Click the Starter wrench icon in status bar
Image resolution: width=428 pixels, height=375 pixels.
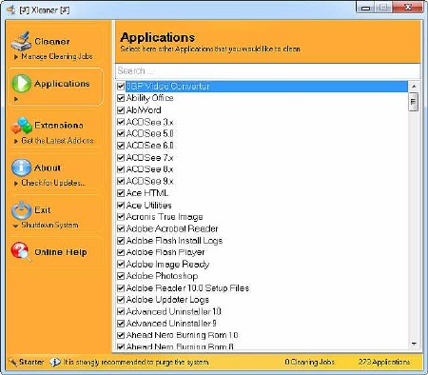point(12,362)
